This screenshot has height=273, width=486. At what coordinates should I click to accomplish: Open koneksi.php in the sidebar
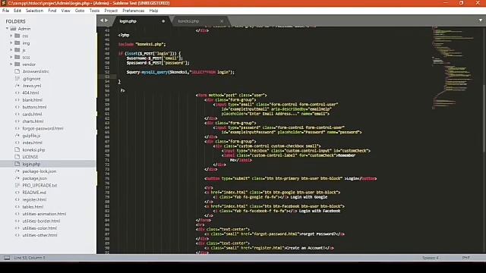pos(33,150)
